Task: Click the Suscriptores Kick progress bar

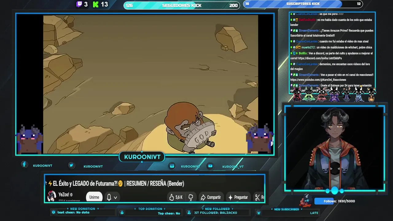Action: pyautogui.click(x=303, y=4)
